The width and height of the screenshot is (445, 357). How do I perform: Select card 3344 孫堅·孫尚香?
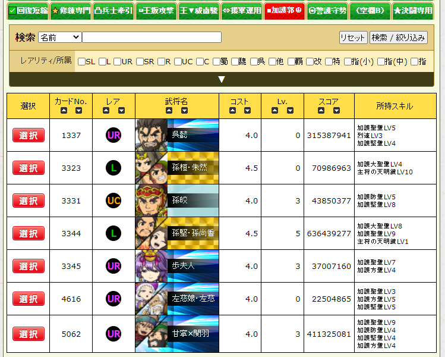pyautogui.click(x=29, y=233)
